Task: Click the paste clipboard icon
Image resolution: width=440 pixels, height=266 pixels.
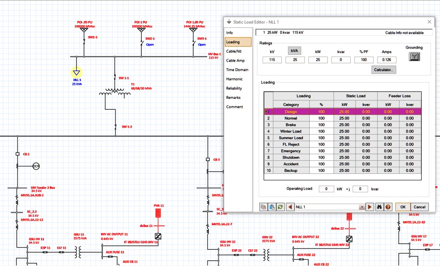Action: click(272, 207)
